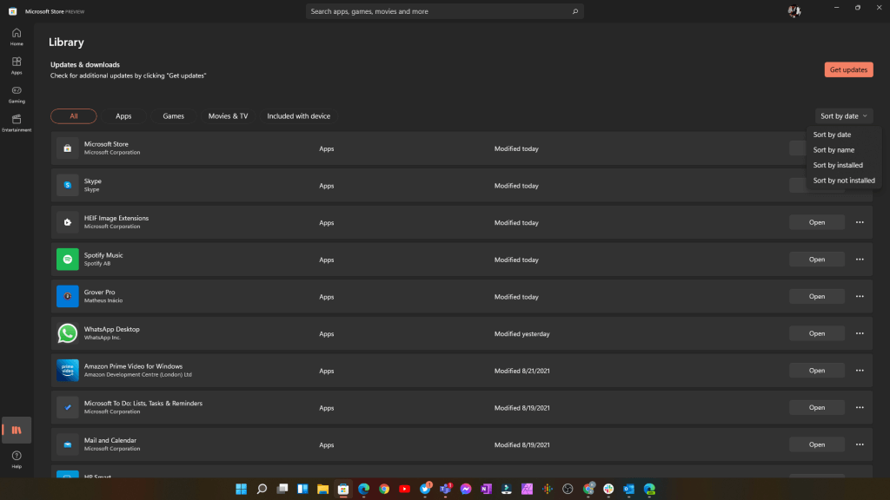Image resolution: width=890 pixels, height=500 pixels.
Task: Switch to the Games filter tab
Action: 173,115
